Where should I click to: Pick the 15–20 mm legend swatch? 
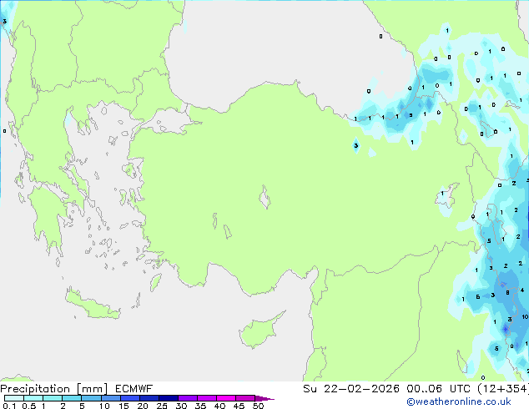click(x=129, y=398)
